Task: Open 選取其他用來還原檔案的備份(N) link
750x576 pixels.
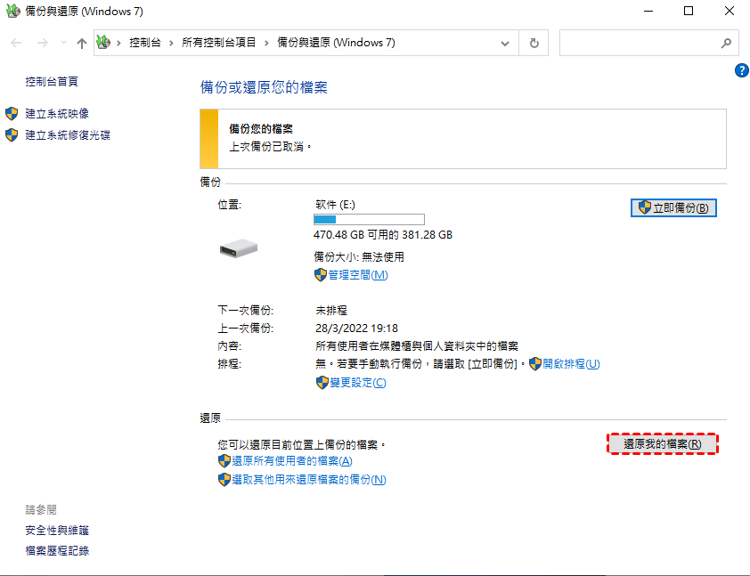Action: [x=308, y=480]
